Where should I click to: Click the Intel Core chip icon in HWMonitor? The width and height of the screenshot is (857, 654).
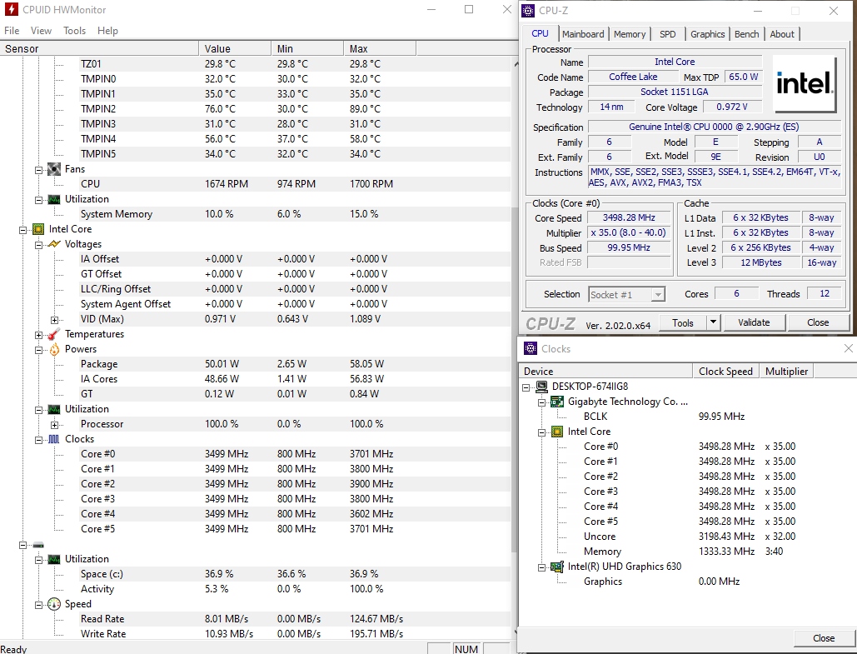(38, 229)
